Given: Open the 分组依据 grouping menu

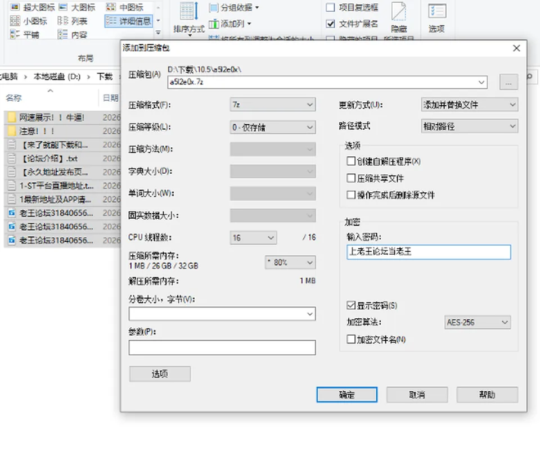Looking at the screenshot, I should point(234,7).
